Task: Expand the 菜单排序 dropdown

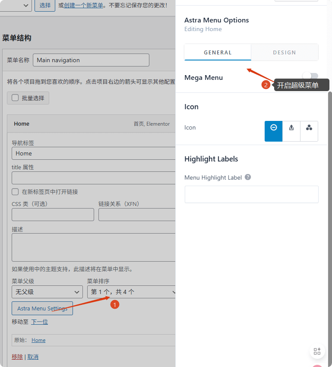Action: coord(131,292)
